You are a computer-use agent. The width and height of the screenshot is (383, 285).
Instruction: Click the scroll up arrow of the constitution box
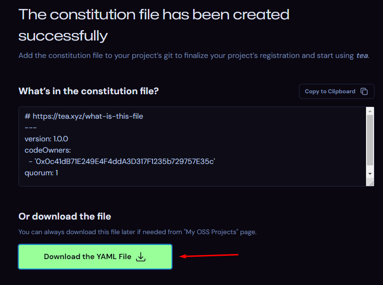370,111
